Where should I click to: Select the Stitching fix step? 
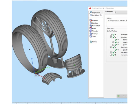(94, 23)
